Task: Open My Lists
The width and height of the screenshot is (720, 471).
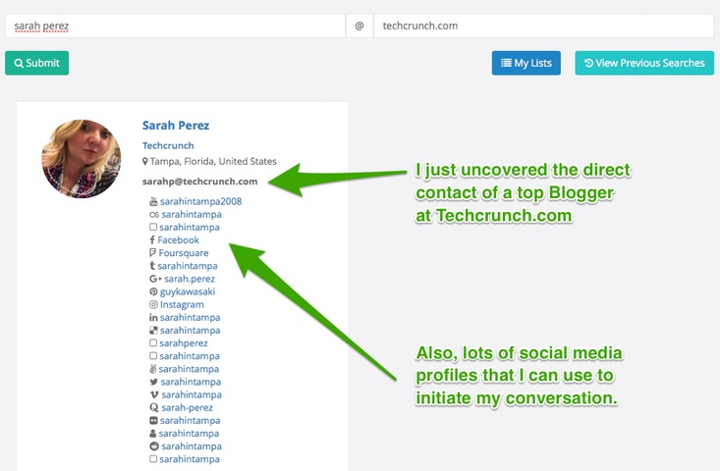Action: (x=526, y=63)
